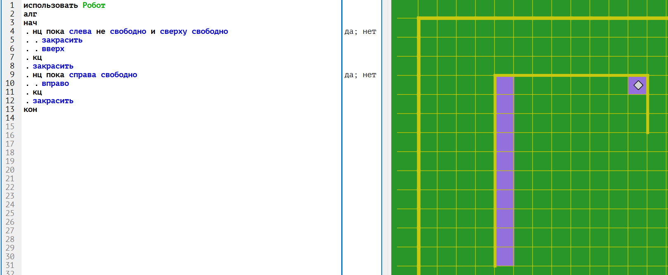The width and height of the screenshot is (668, 275).
Task: Click the "алг" keyword on line 2
Action: pyautogui.click(x=30, y=14)
